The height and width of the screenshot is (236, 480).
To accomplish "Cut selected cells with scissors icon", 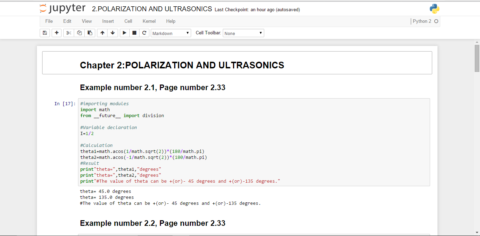I will [x=69, y=33].
